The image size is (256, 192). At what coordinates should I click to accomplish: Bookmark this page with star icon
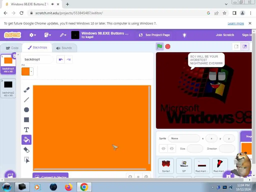tap(224, 13)
